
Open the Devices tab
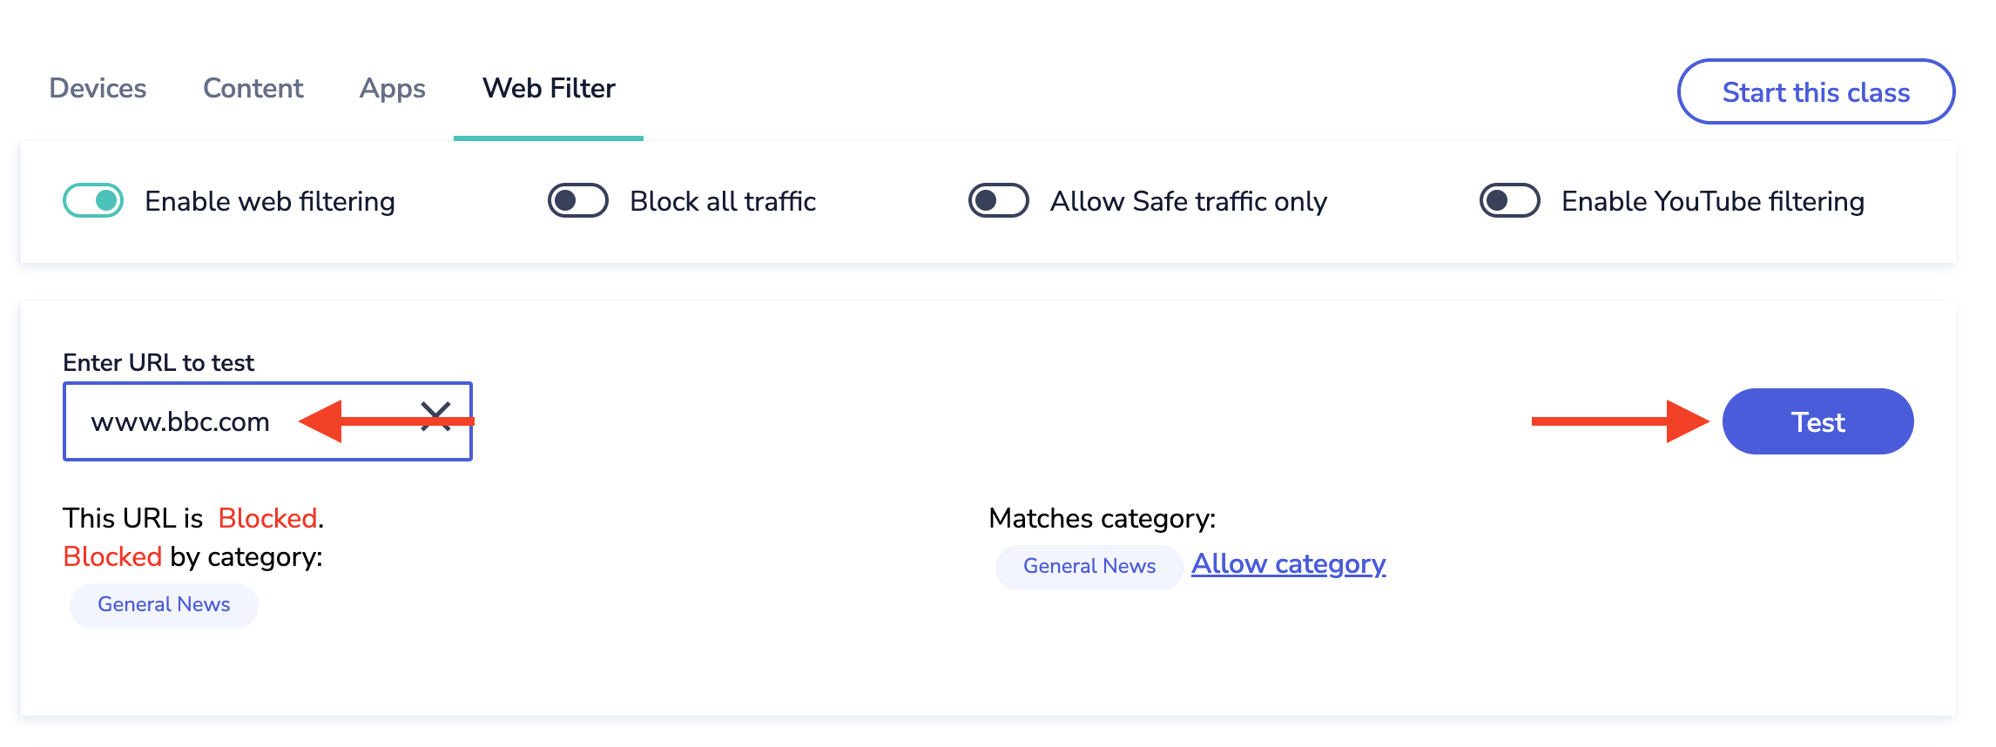click(98, 89)
